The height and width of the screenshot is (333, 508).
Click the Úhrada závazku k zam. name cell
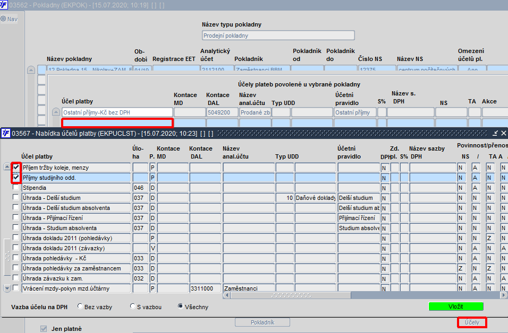pyautogui.click(x=76, y=278)
